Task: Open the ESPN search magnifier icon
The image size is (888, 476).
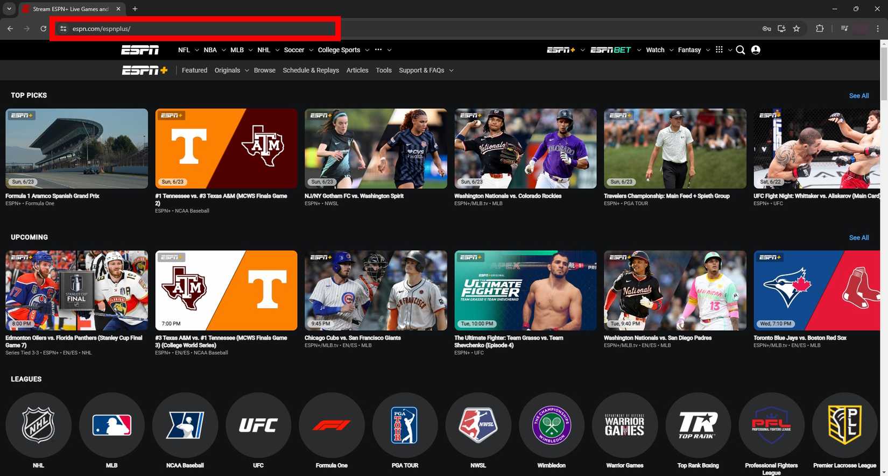Action: pos(741,50)
